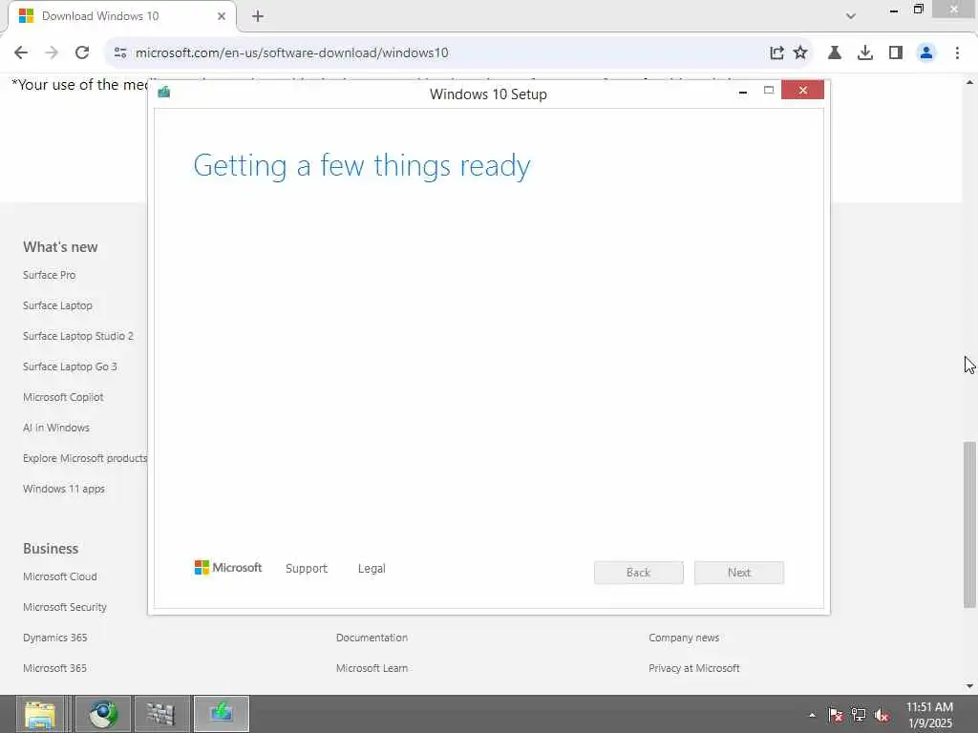978x733 pixels.
Task: Open the network tray icon
Action: point(859,715)
